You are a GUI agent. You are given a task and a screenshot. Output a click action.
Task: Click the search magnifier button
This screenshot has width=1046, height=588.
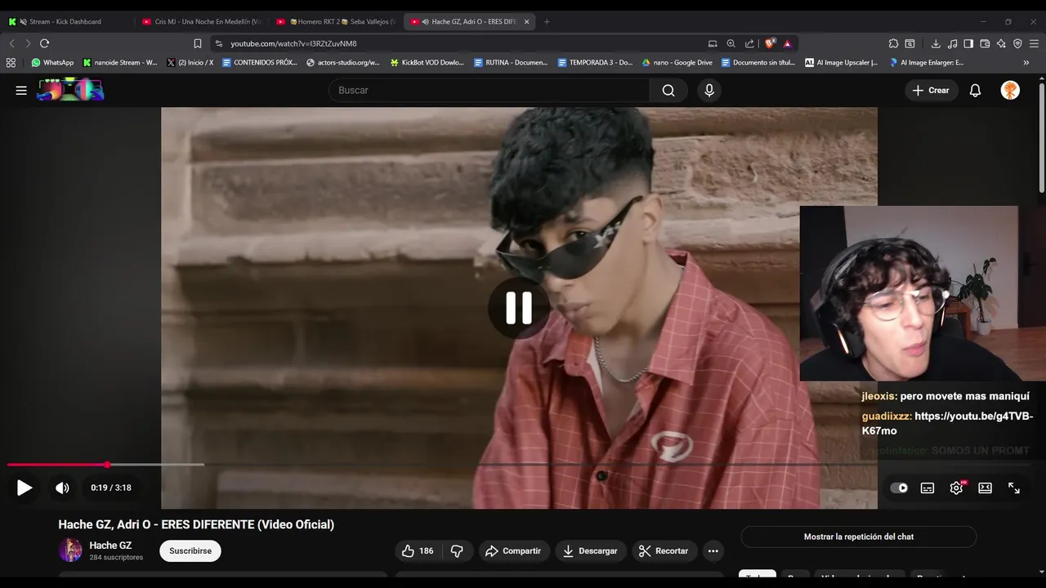(668, 91)
